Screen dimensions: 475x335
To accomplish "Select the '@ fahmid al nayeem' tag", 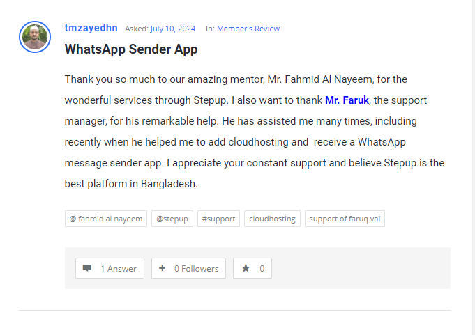I will tap(106, 219).
